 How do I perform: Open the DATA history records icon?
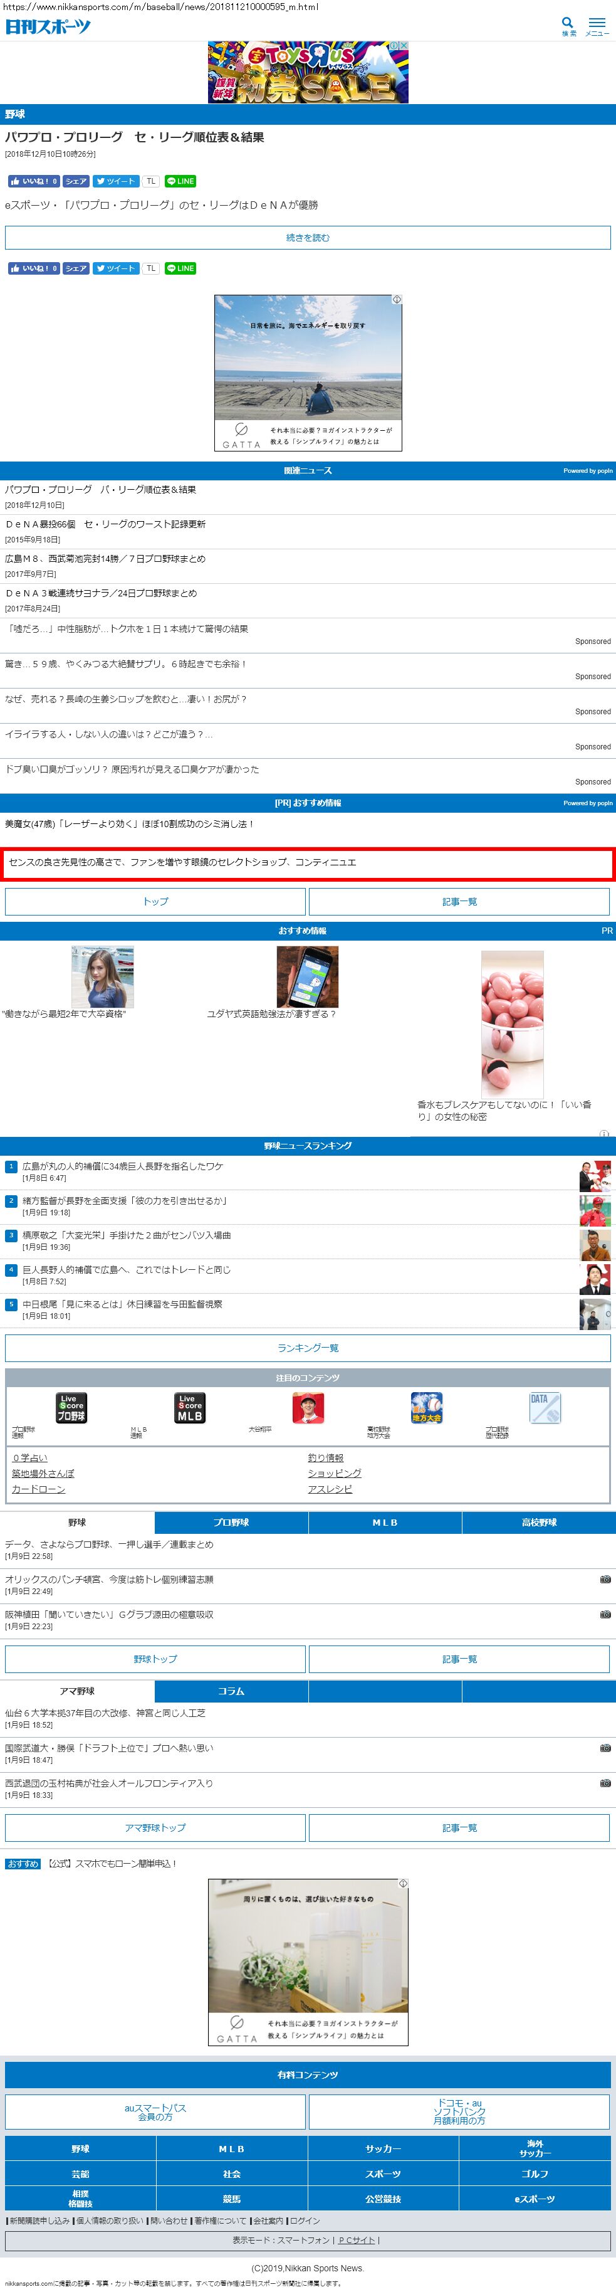coord(544,1408)
